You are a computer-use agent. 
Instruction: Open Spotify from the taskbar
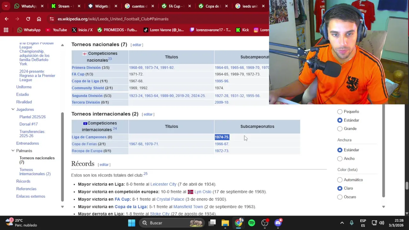(x=252, y=223)
